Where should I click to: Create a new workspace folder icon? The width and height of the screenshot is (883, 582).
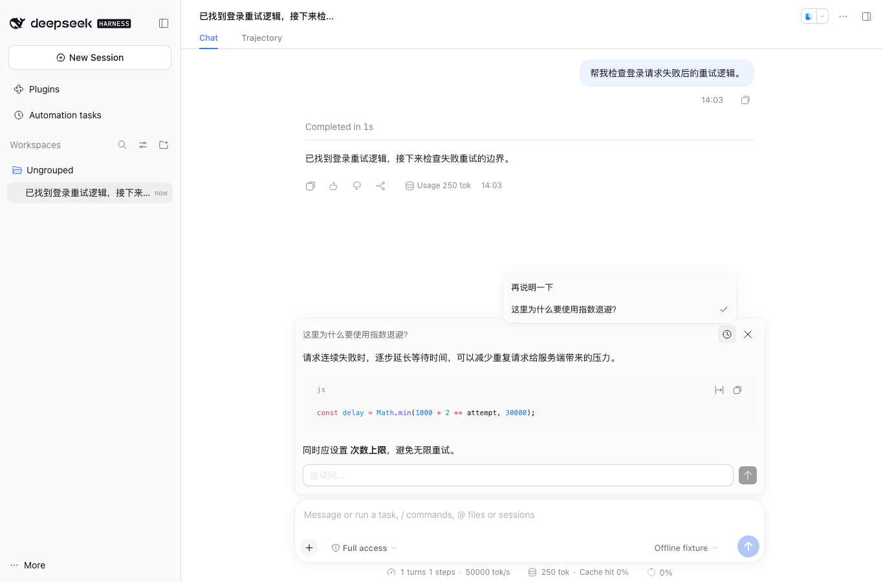(x=164, y=145)
